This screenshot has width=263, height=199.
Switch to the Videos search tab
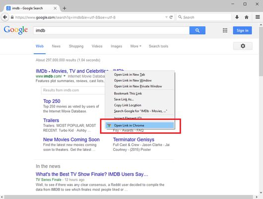coord(97,46)
